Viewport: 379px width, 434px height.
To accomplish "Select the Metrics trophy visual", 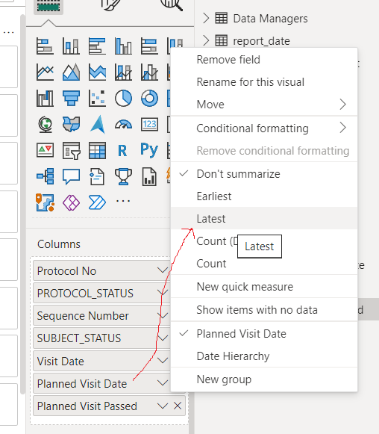I will tap(123, 176).
